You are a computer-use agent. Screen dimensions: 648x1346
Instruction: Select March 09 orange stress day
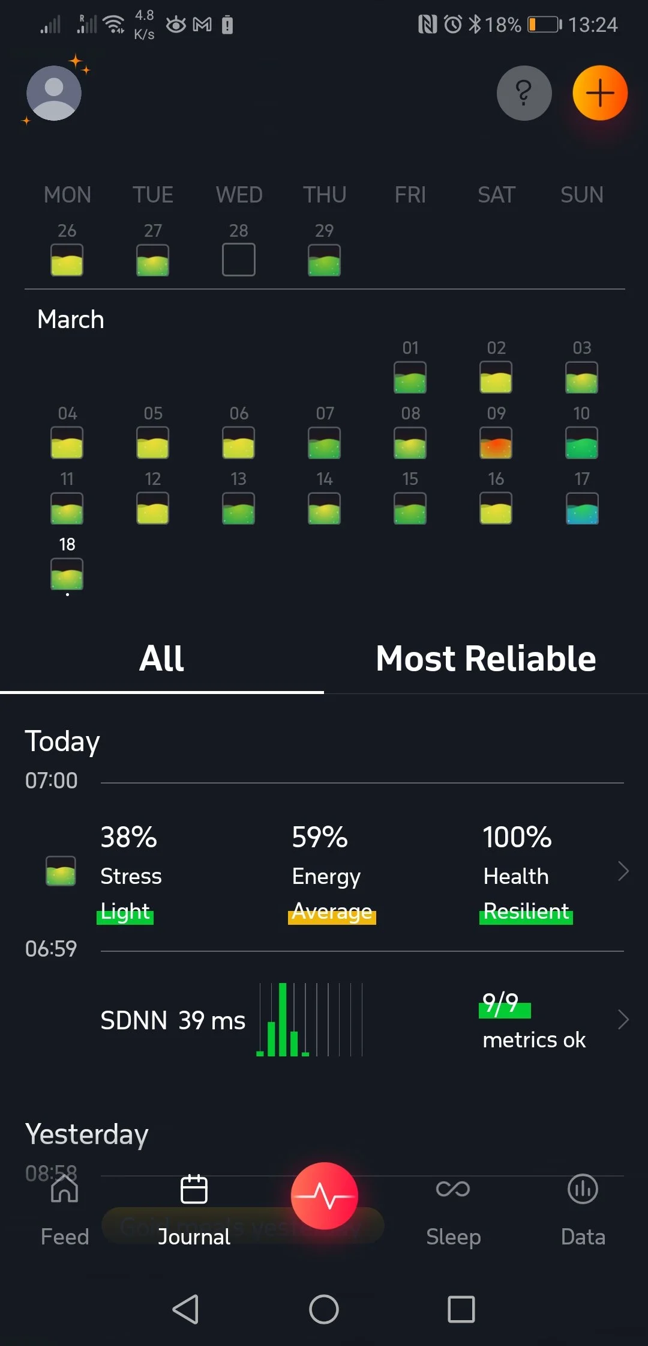(x=496, y=443)
